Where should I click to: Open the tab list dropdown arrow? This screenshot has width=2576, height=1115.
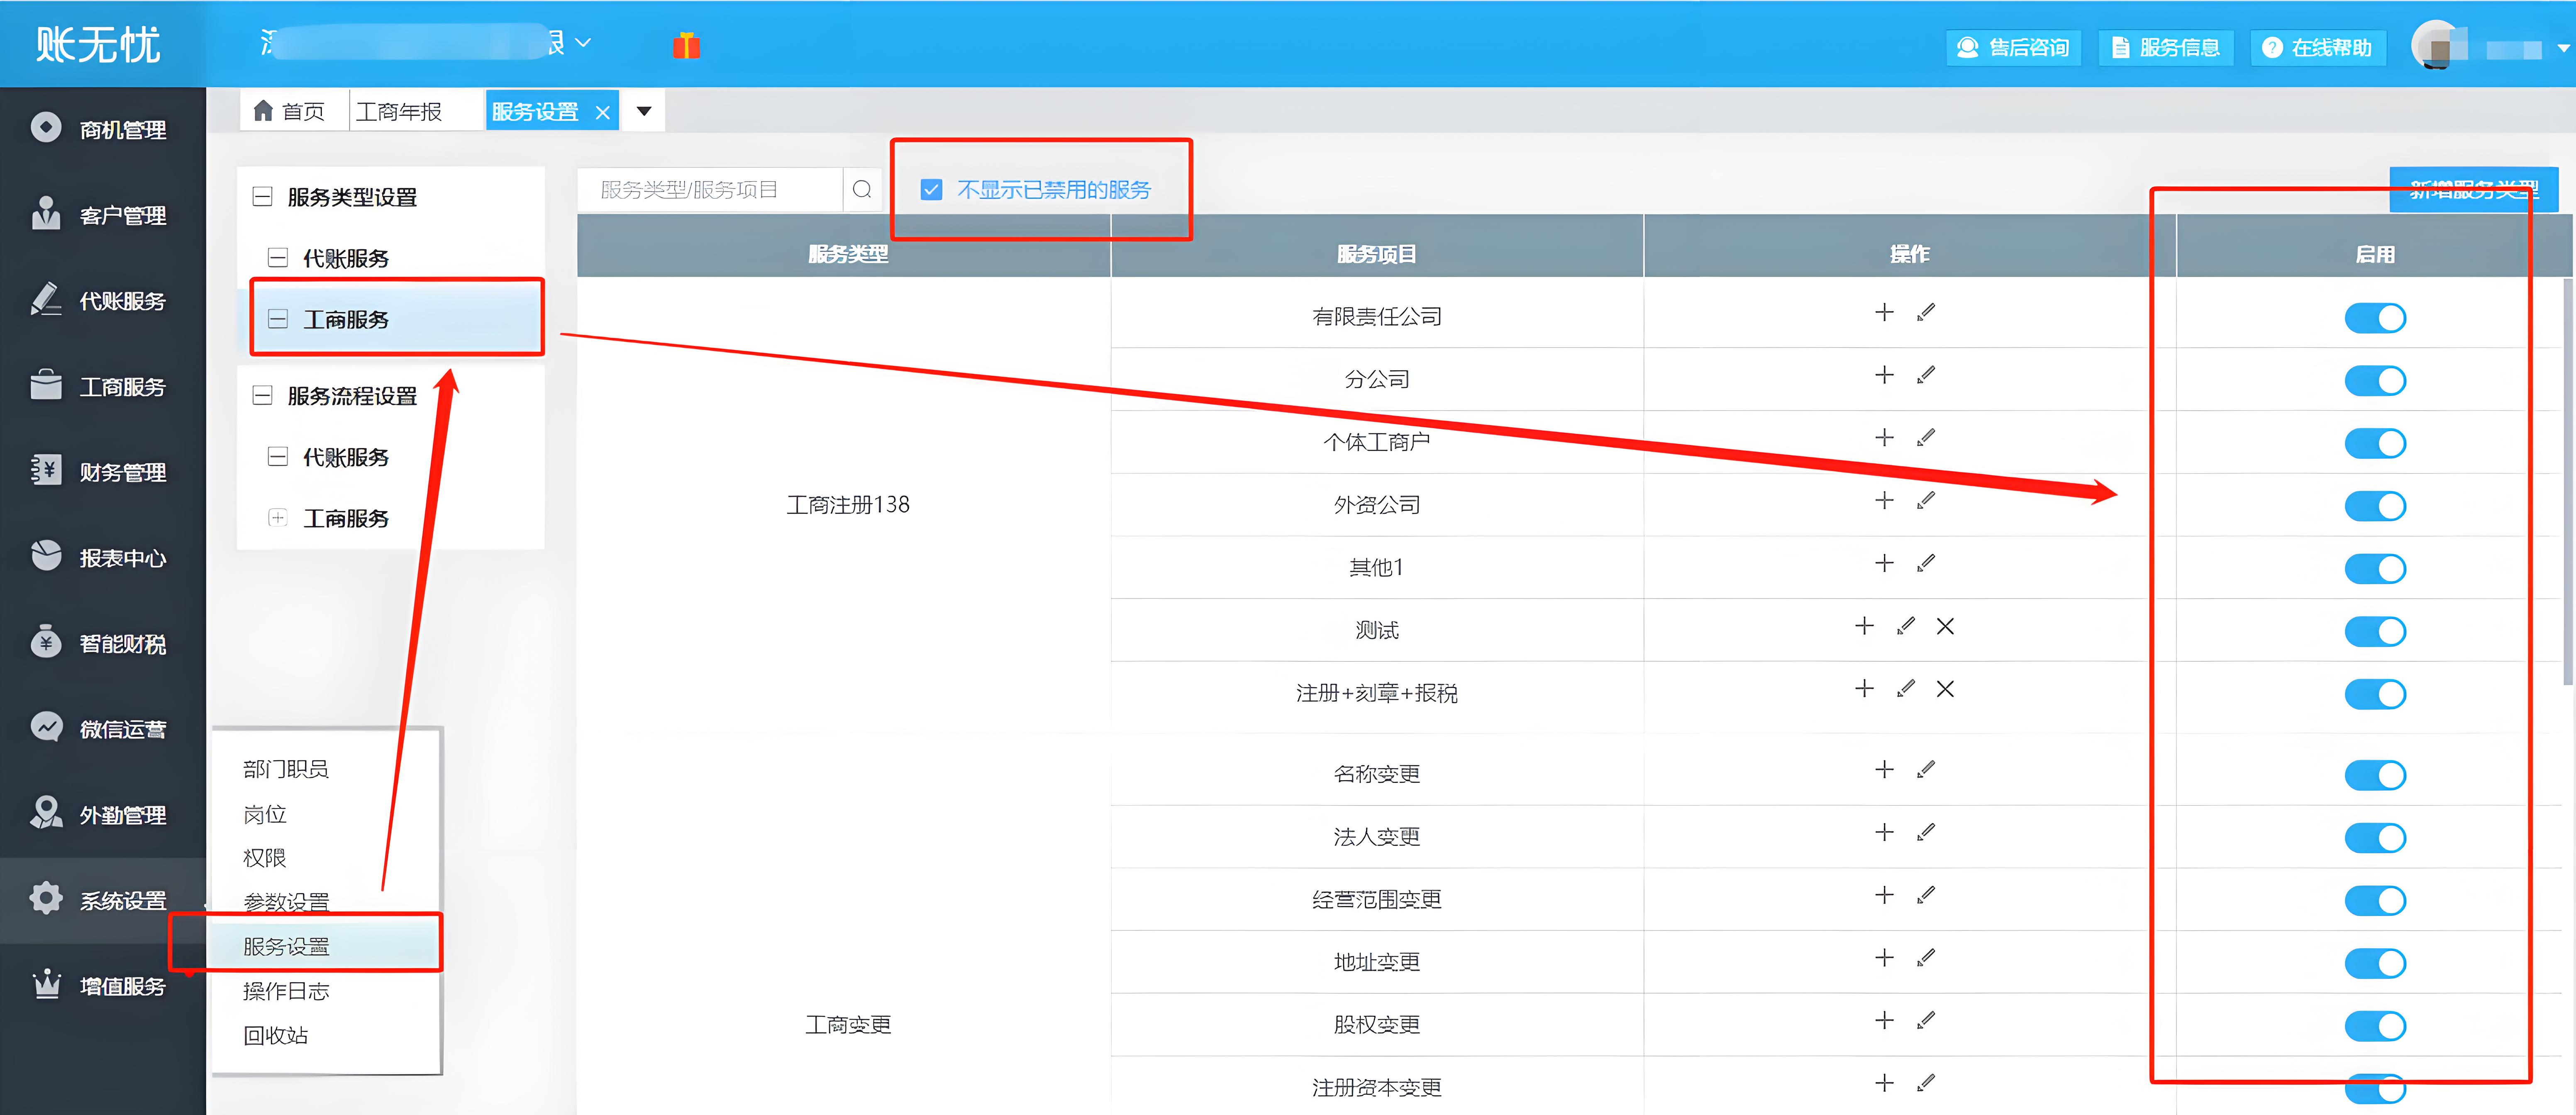(x=644, y=111)
